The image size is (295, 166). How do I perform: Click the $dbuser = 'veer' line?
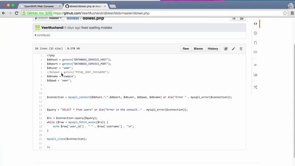coord(60,68)
